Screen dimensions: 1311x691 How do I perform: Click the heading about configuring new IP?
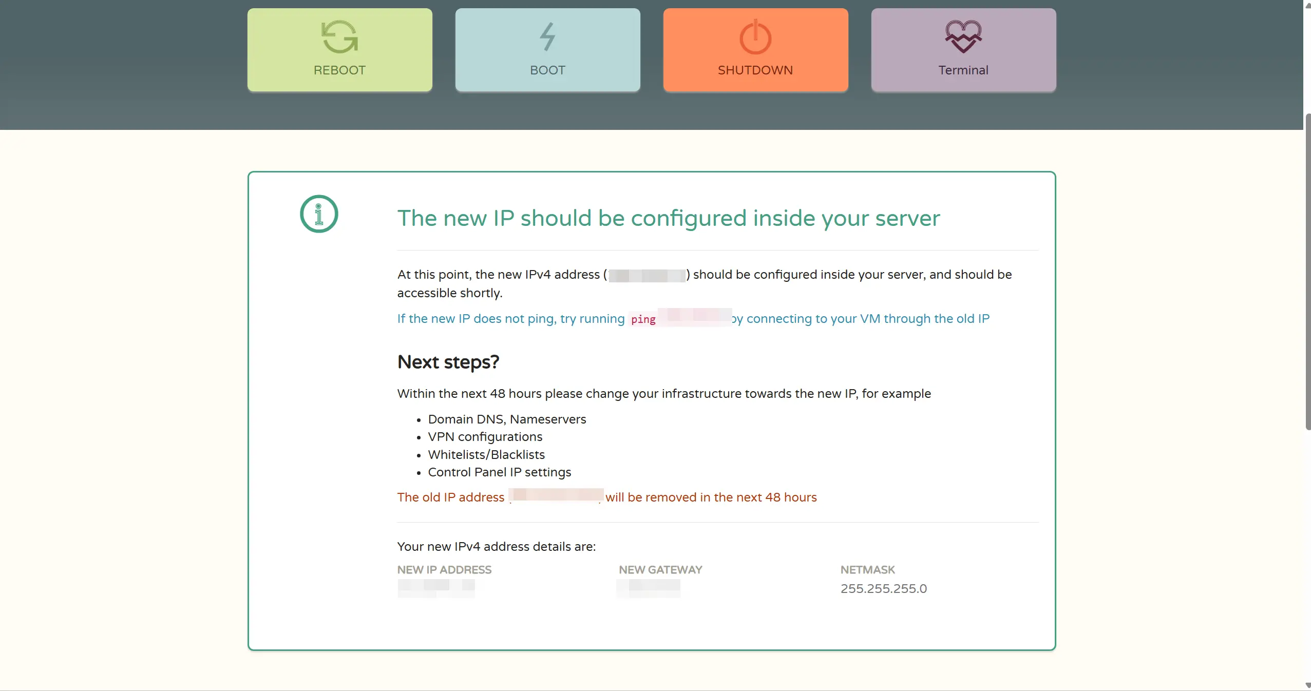pyautogui.click(x=669, y=218)
